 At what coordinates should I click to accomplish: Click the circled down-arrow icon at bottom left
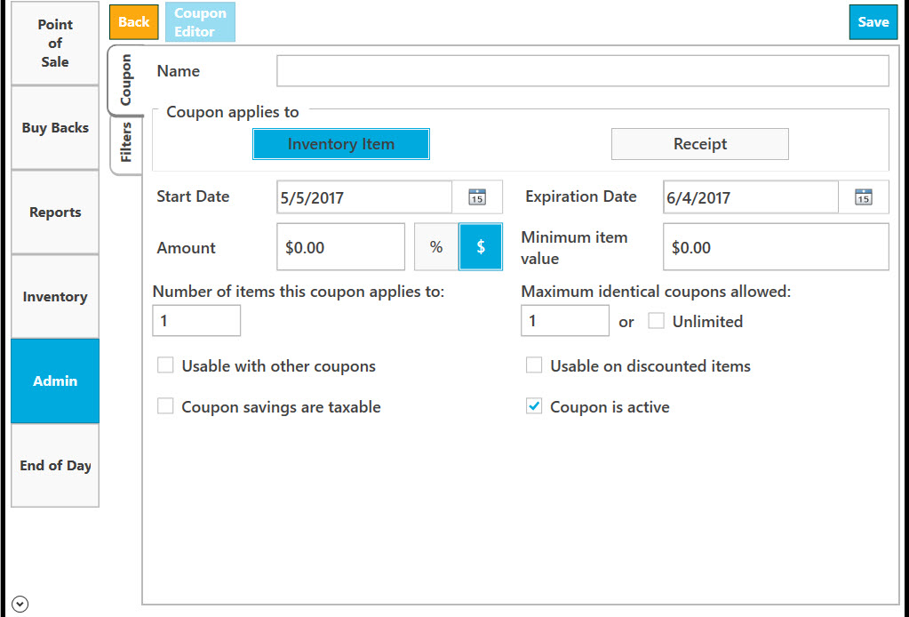click(20, 605)
